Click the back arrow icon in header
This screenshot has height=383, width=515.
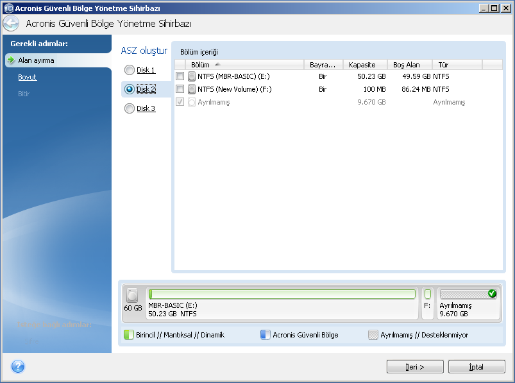coord(11,23)
